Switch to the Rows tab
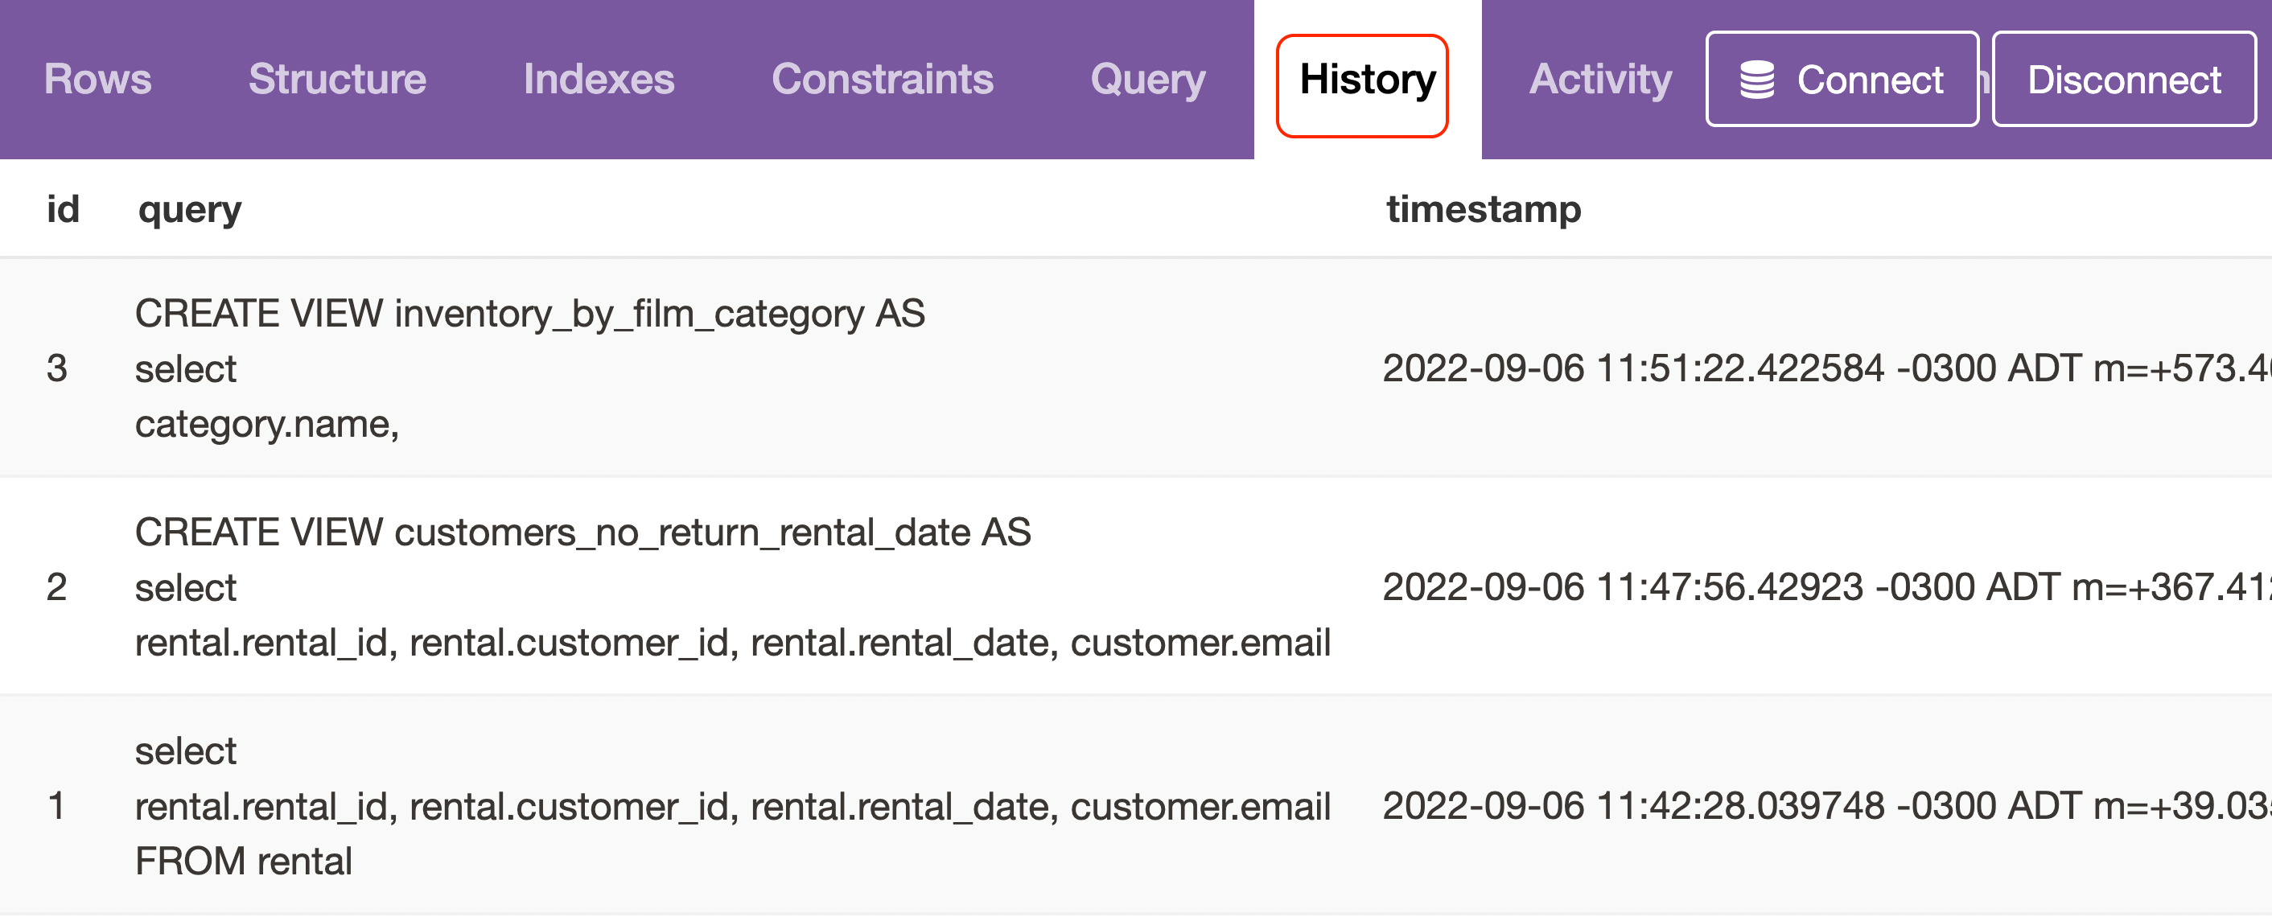 [x=97, y=80]
